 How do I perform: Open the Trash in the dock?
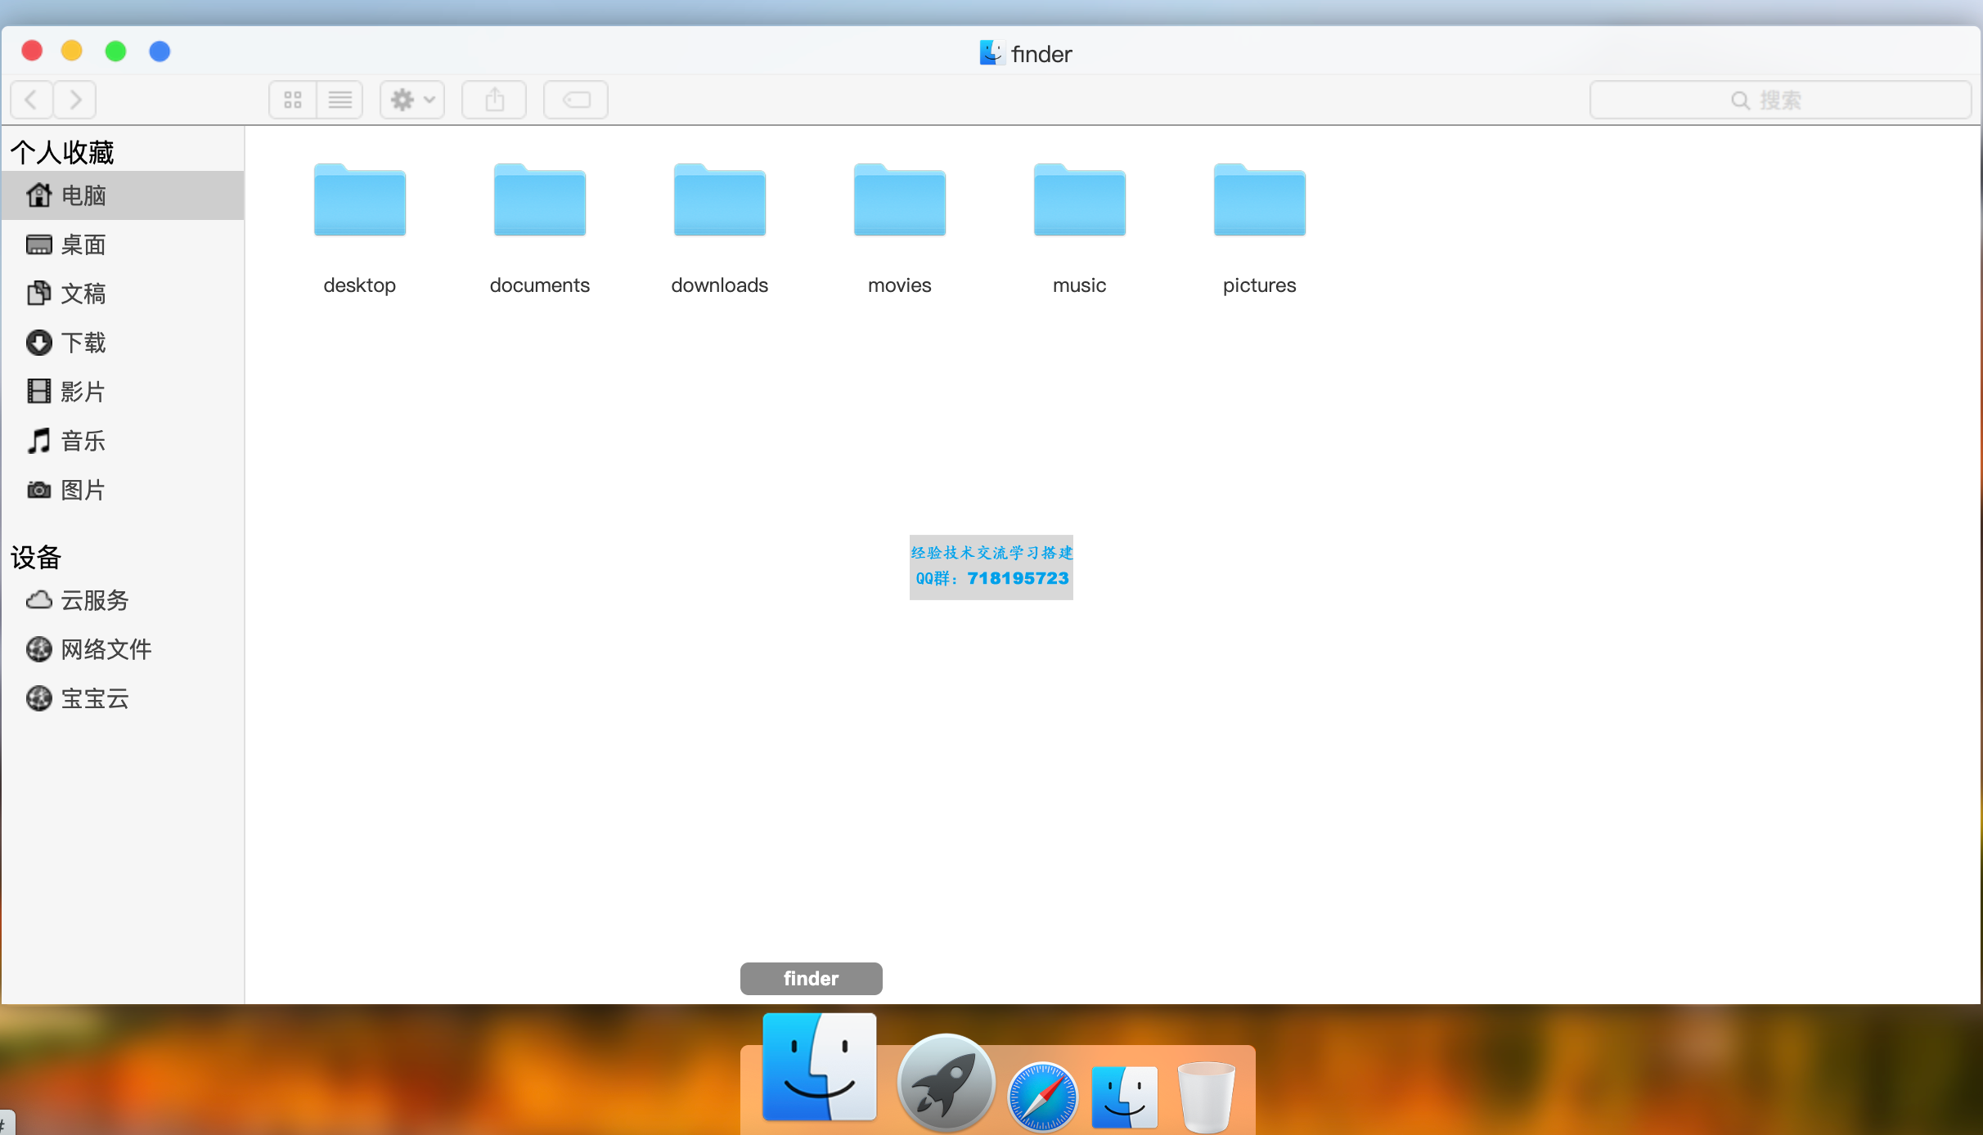tap(1205, 1096)
